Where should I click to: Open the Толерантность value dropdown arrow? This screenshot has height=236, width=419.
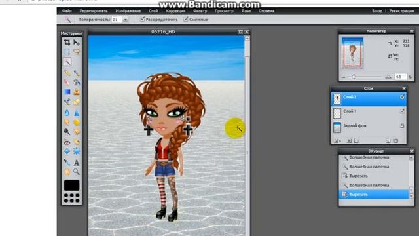125,20
